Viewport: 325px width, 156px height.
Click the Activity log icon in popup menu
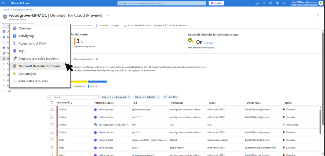(x=15, y=36)
